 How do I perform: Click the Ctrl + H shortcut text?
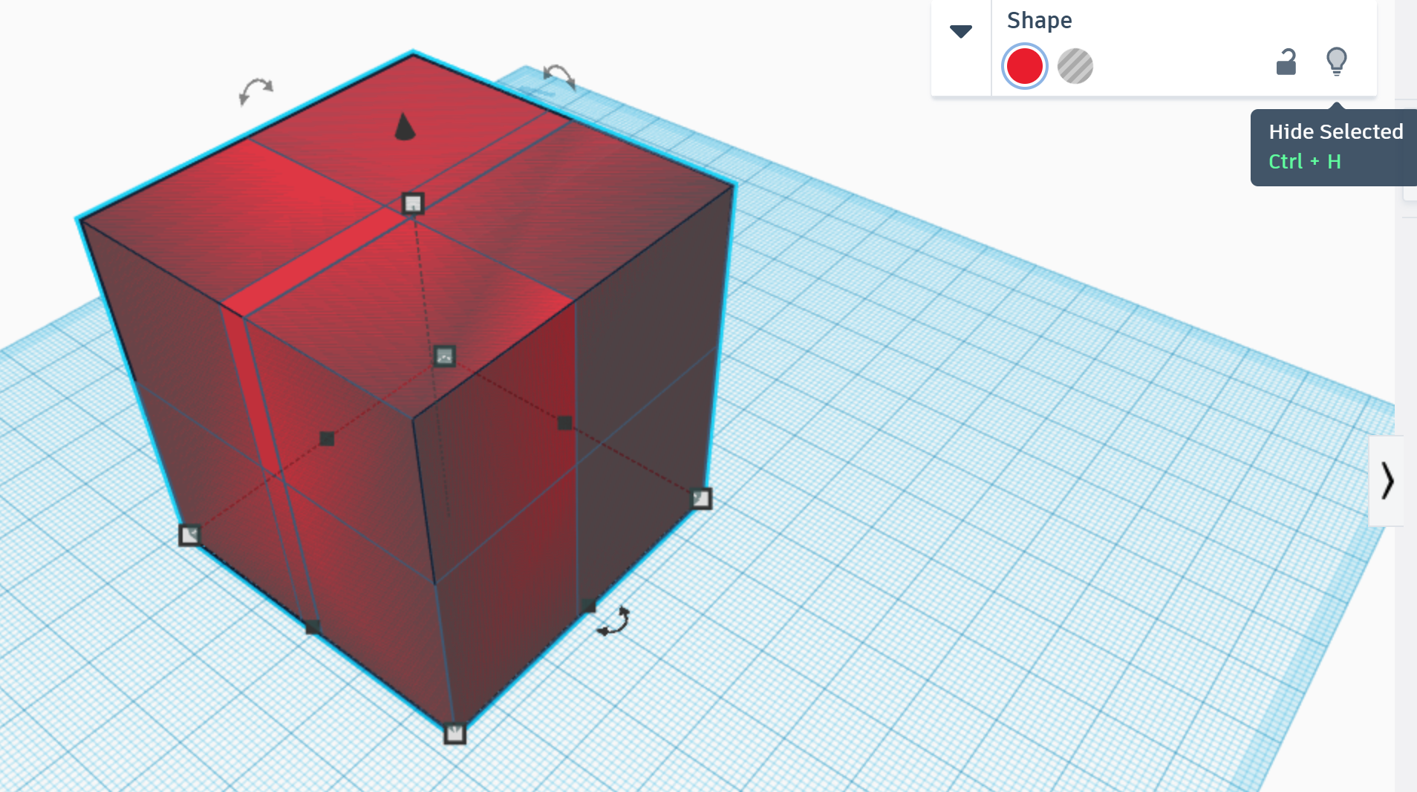coord(1303,161)
